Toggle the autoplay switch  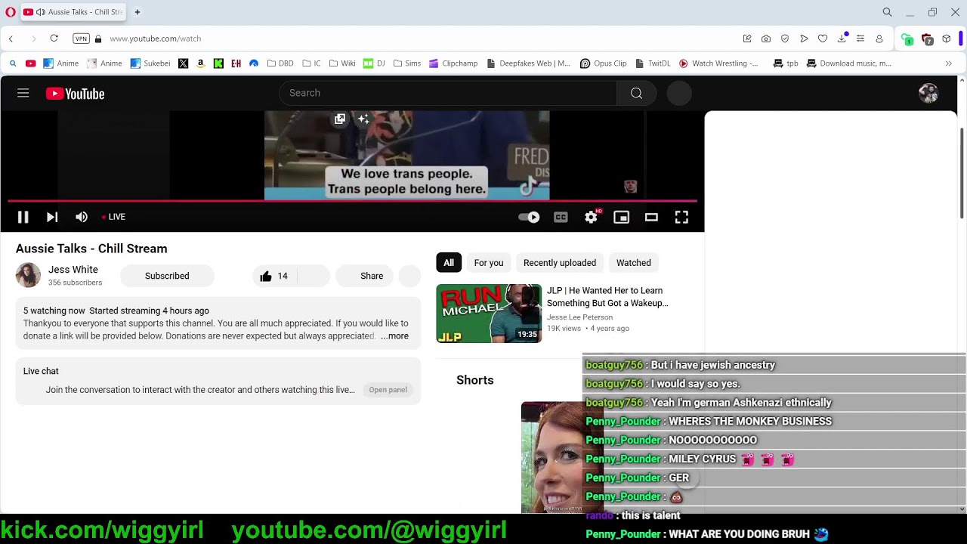pos(529,218)
